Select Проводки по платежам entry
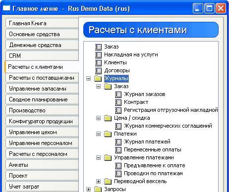This screenshot has width=229, height=192. (x=153, y=173)
